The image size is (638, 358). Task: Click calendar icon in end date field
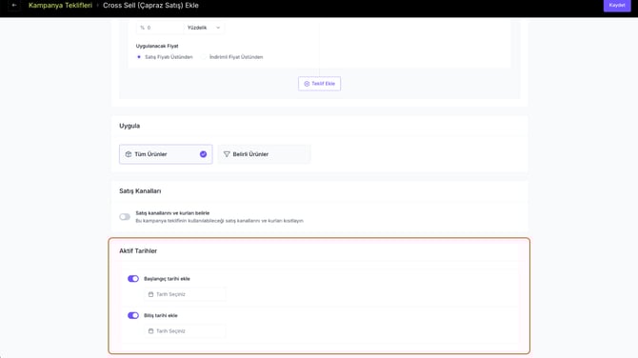click(x=151, y=331)
